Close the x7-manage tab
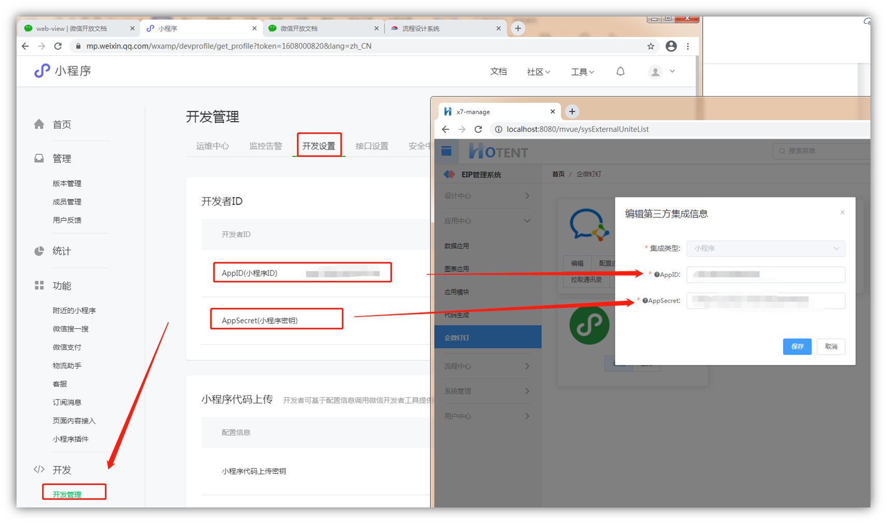Image resolution: width=887 pixels, height=524 pixels. [x=553, y=111]
